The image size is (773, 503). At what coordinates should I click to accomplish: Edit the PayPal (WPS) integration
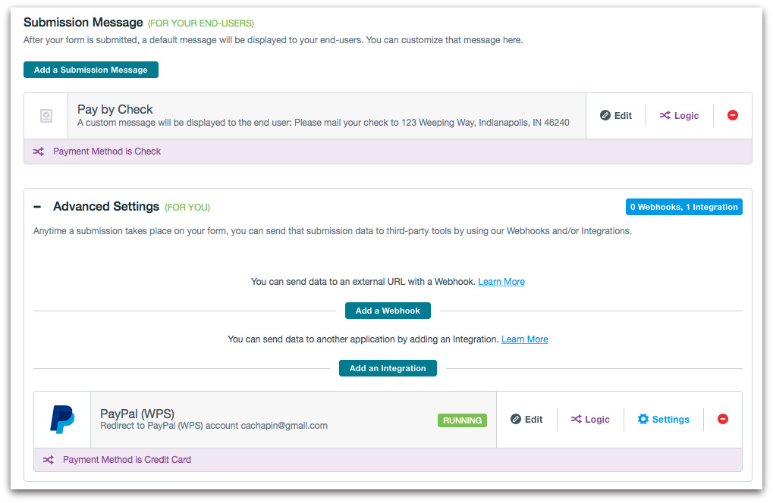(526, 419)
